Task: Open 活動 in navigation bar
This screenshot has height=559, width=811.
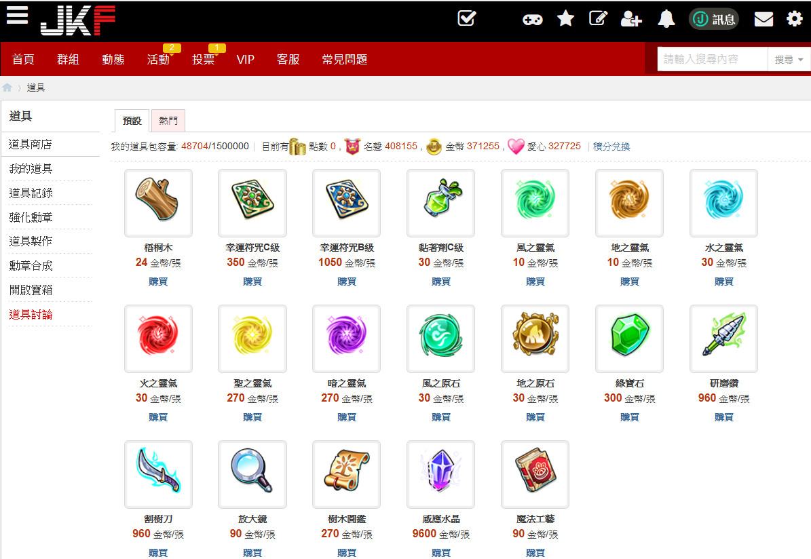Action: 158,60
